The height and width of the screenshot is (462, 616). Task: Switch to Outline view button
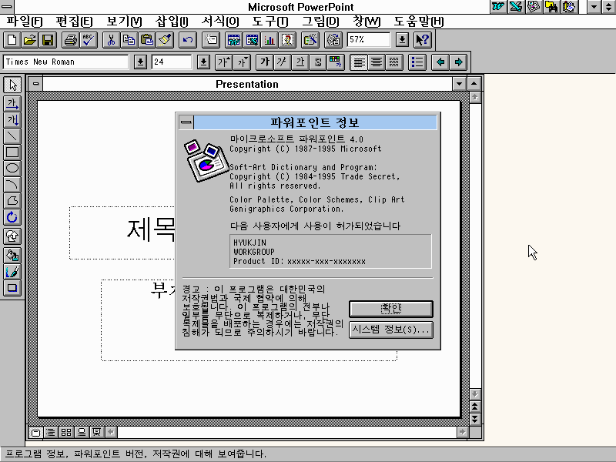51,433
